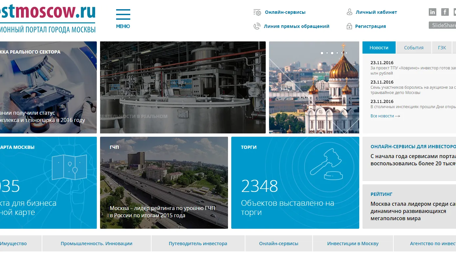
Task: Select the ГЗК tab
Action: click(442, 48)
